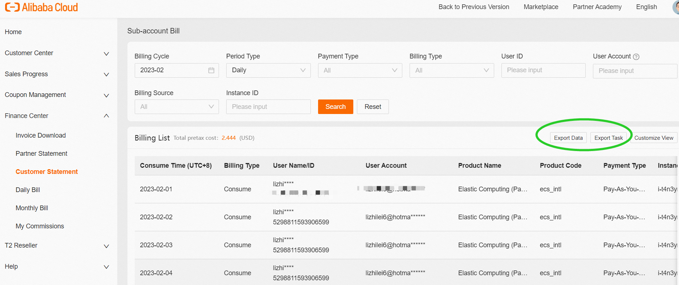Select the 2023-02-02 consume time cell

(156, 217)
